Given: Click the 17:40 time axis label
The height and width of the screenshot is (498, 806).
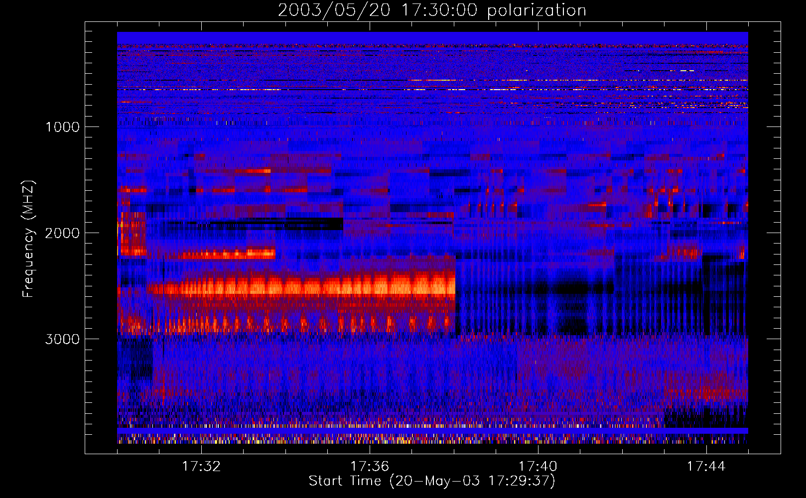Looking at the screenshot, I should [538, 467].
